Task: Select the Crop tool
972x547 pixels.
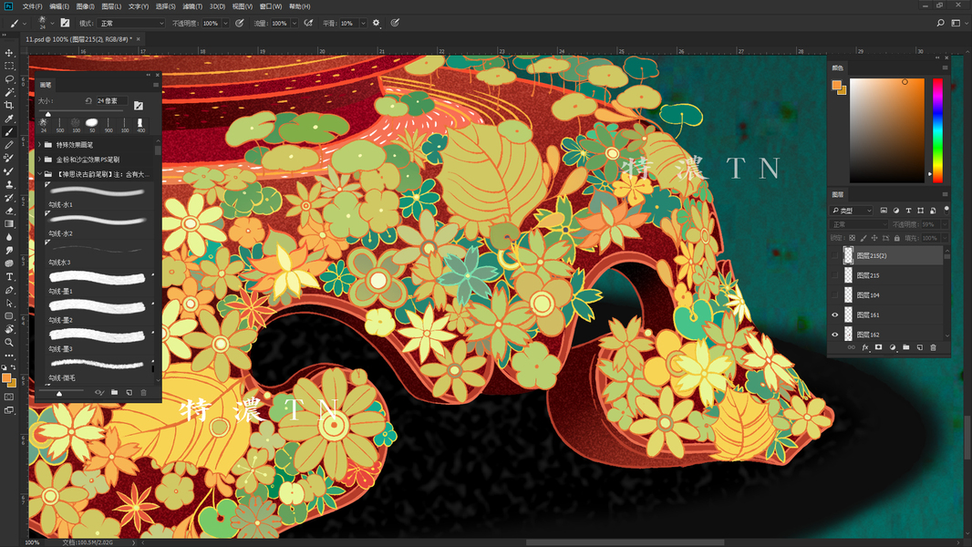Action: 9,106
